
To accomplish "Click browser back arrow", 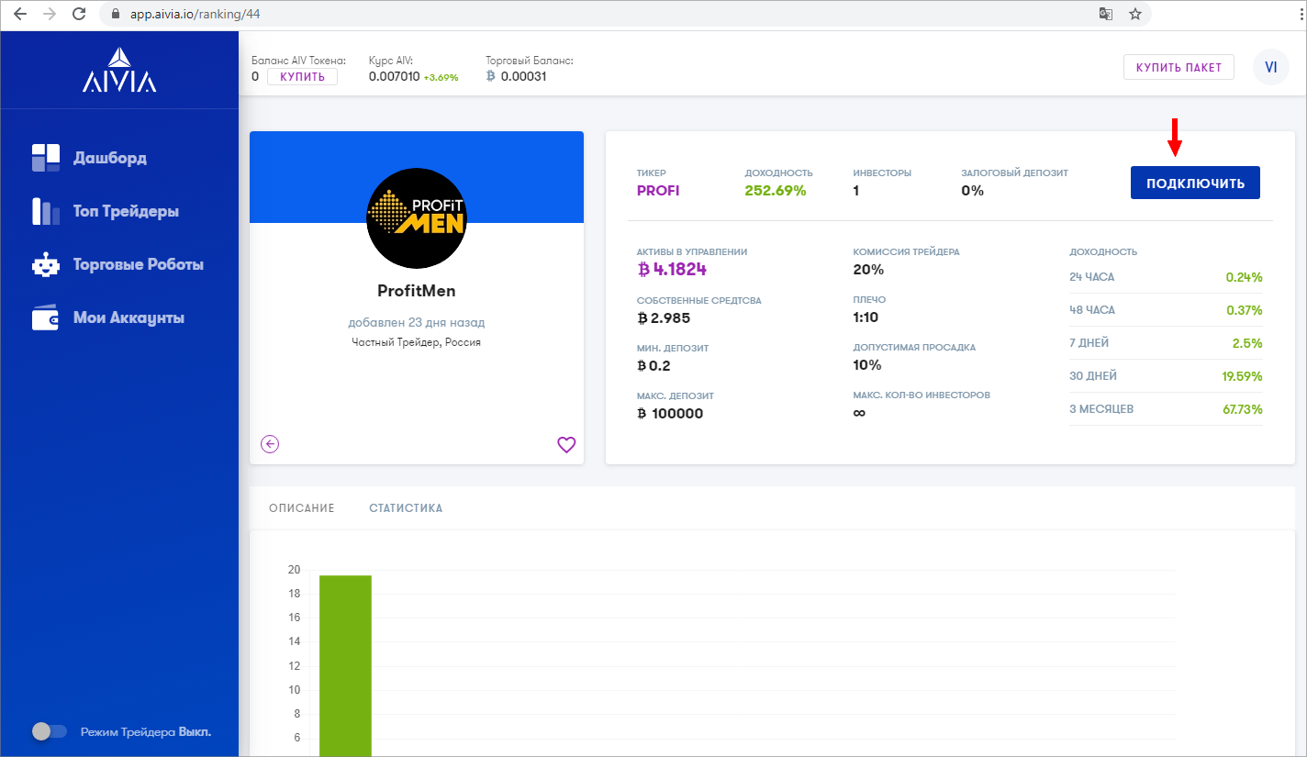I will pos(20,14).
